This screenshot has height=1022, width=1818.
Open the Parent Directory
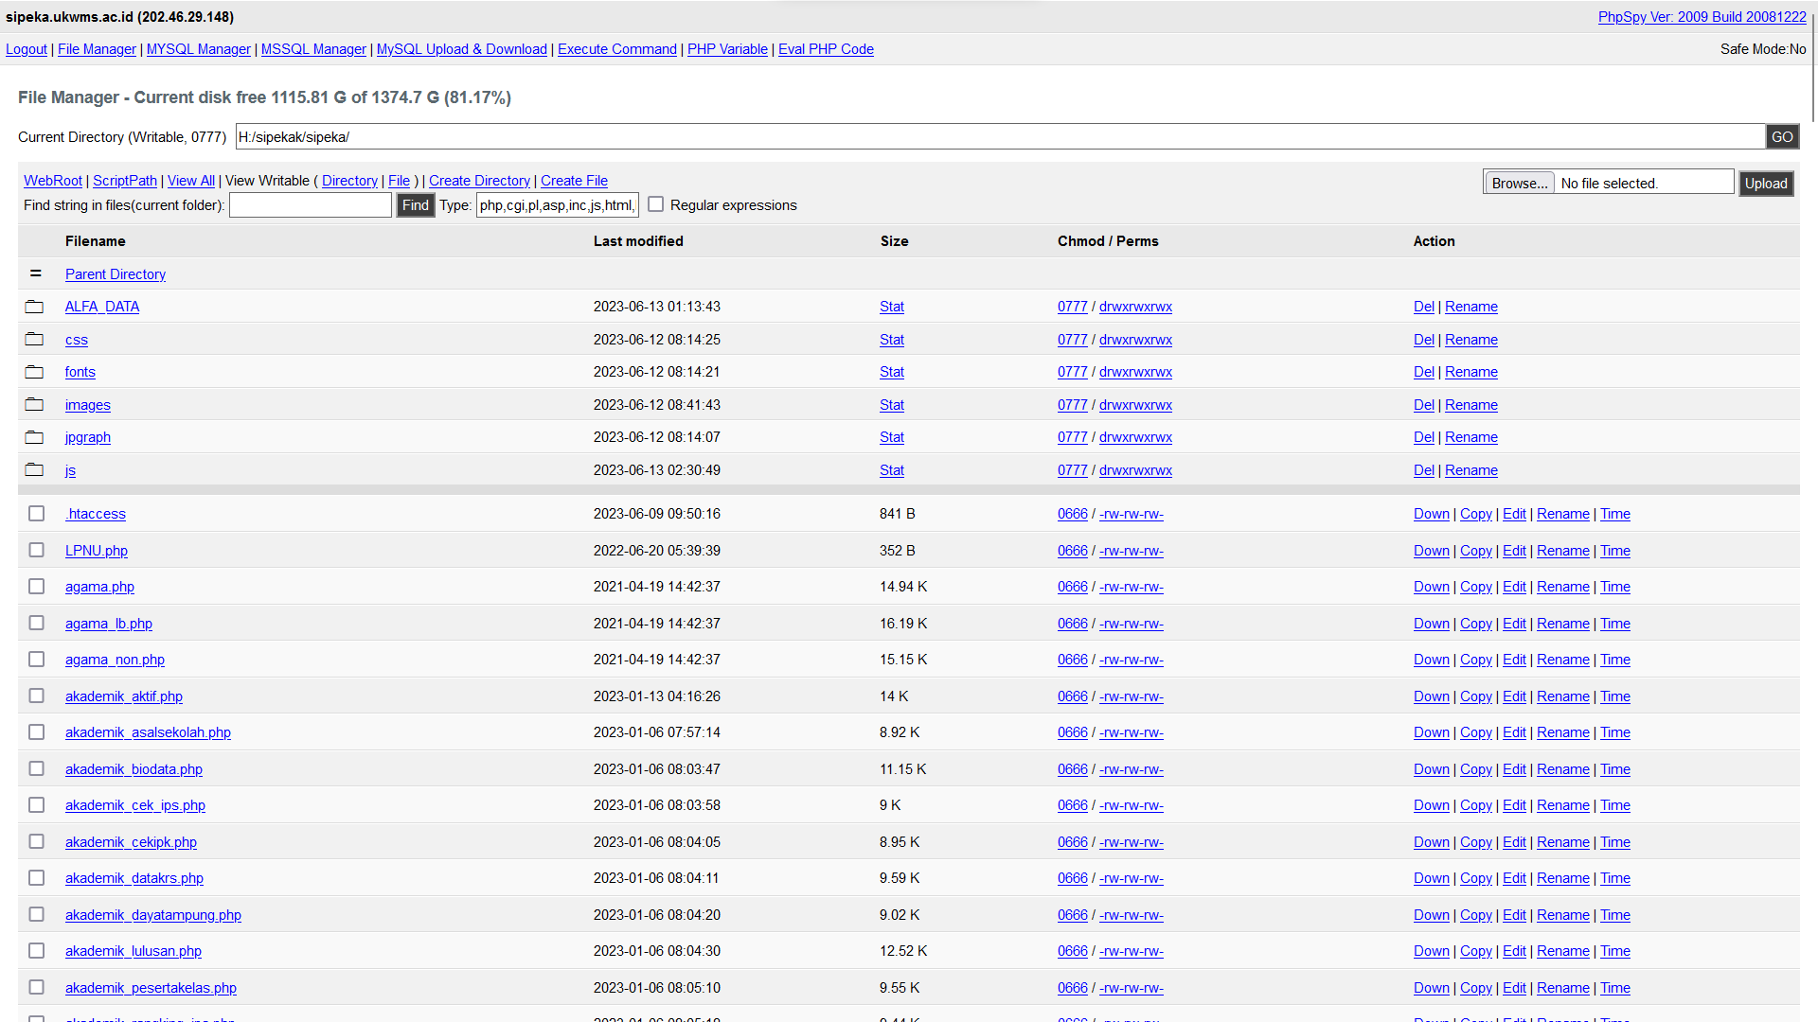[116, 274]
